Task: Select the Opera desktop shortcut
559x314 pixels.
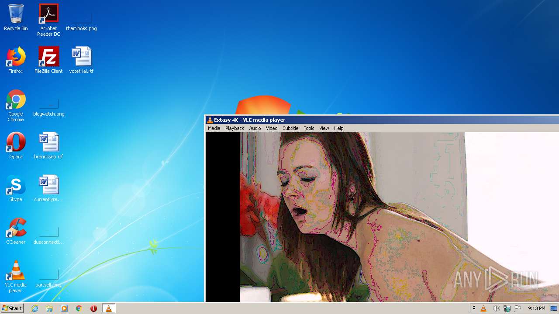Action: pos(16,146)
